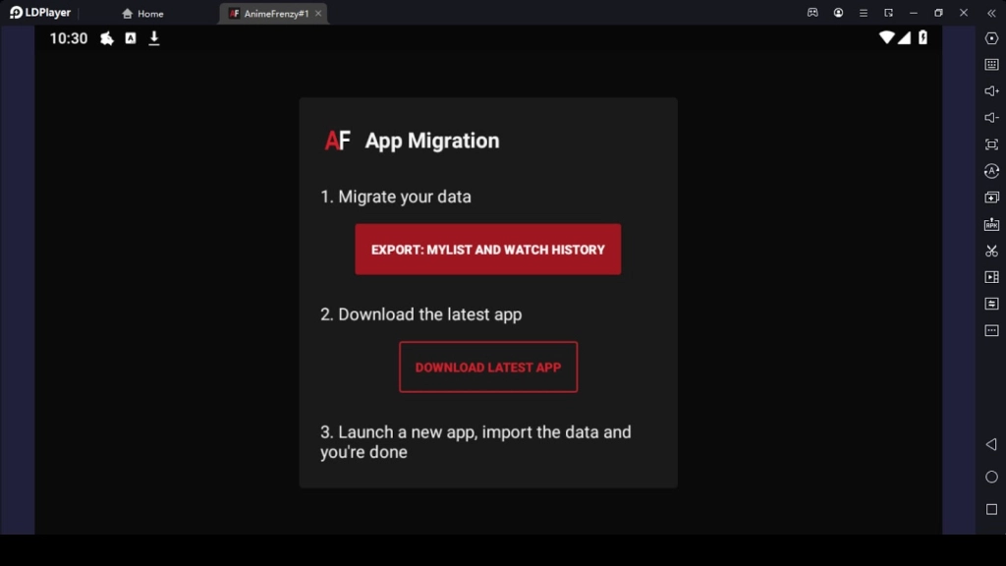Toggle fullscreen mode icon
Image resolution: width=1006 pixels, height=566 pixels.
point(991,144)
